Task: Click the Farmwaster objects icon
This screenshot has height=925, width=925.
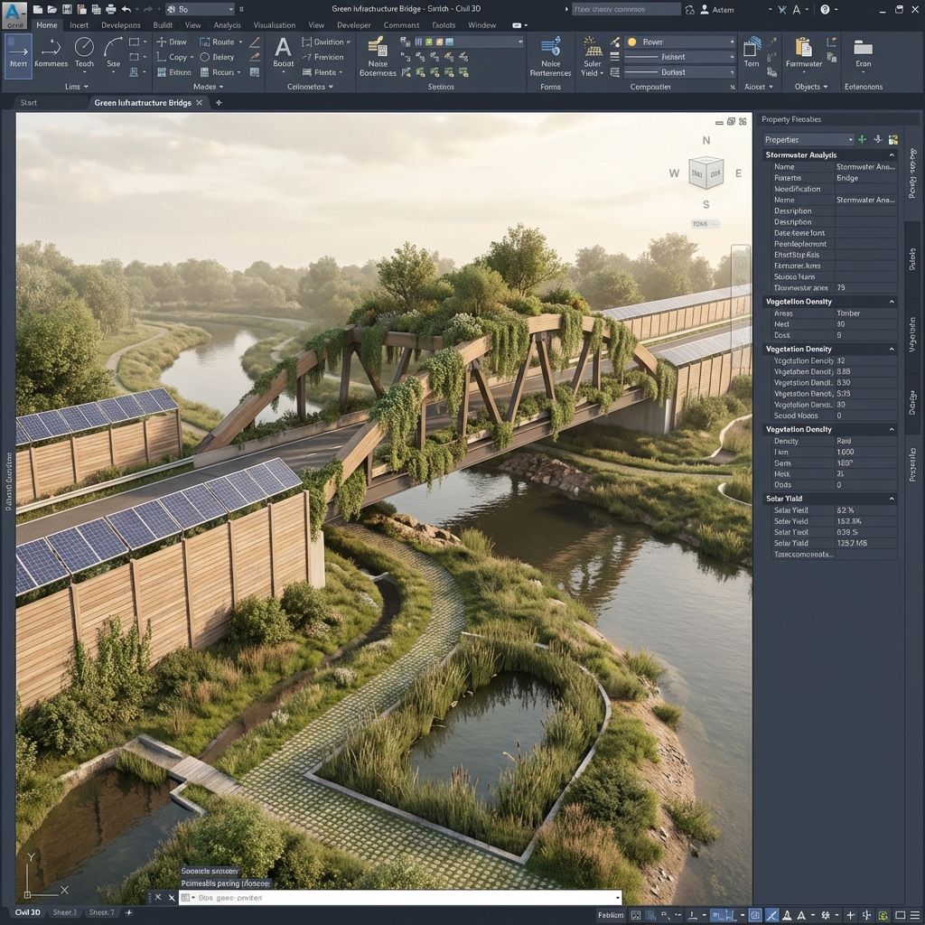Action: (803, 48)
